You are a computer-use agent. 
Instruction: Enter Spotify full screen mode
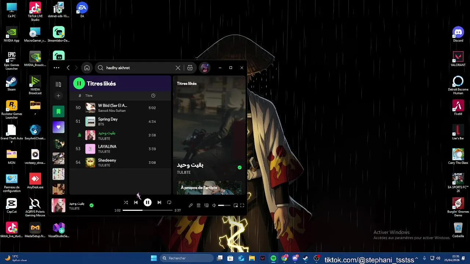pyautogui.click(x=242, y=206)
